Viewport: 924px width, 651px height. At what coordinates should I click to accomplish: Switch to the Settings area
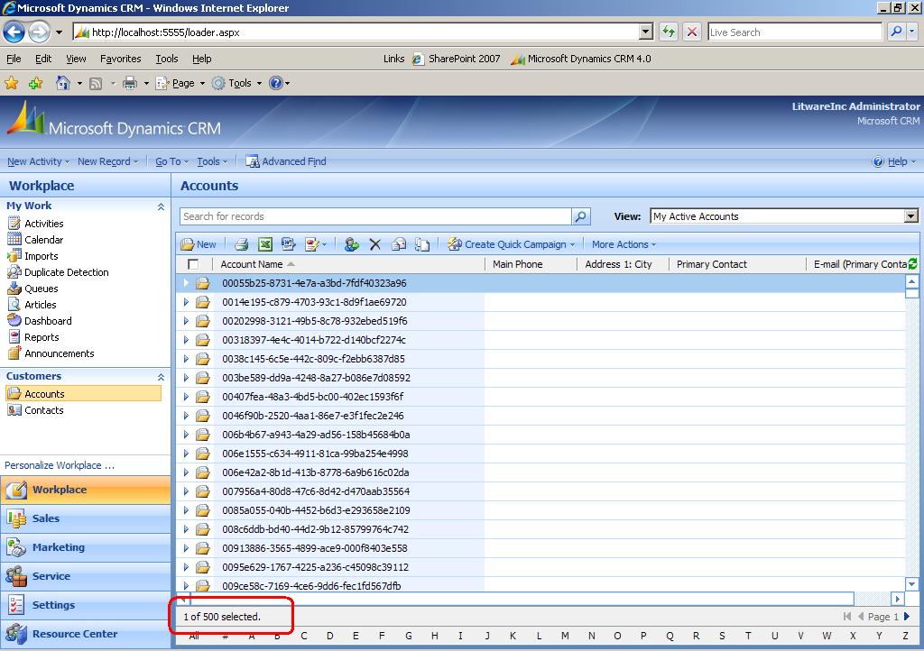click(86, 605)
